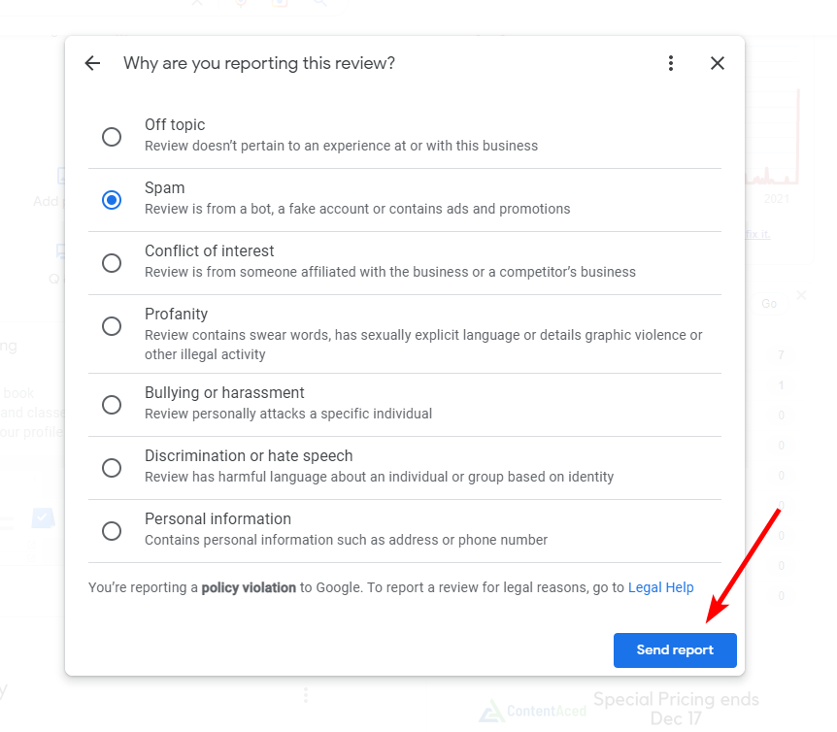Click the Personal information option label
Screen dimensions: 837x732
coord(218,518)
